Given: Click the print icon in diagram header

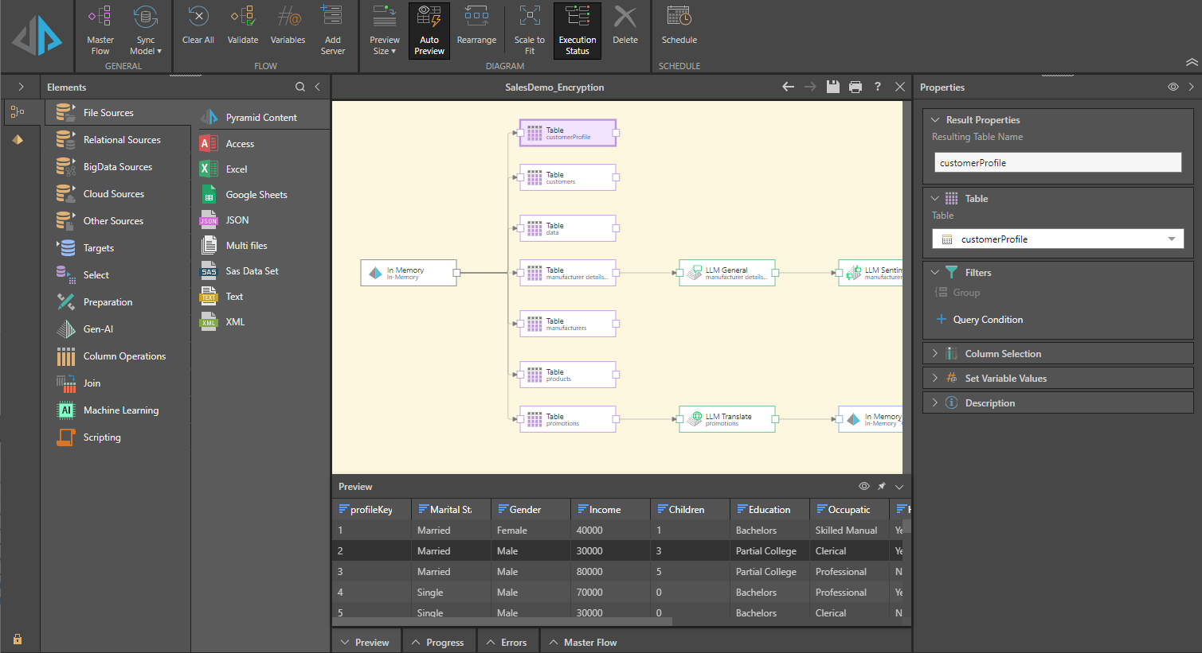Looking at the screenshot, I should 855,87.
